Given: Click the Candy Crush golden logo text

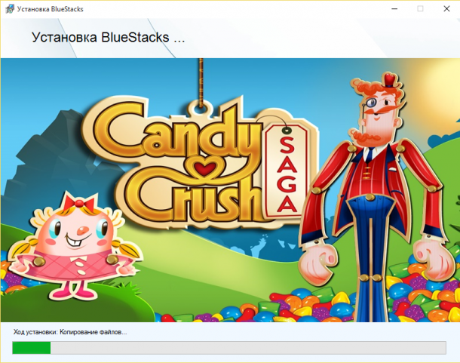Looking at the screenshot, I should coord(173,162).
